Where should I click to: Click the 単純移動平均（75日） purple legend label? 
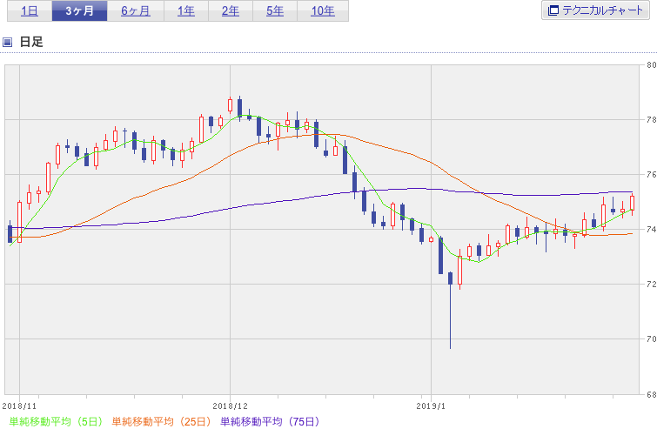pos(270,421)
